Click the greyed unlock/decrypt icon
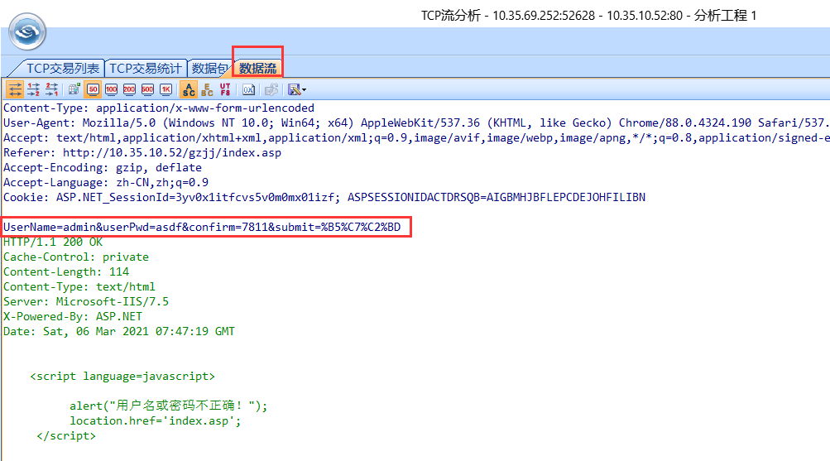 271,89
